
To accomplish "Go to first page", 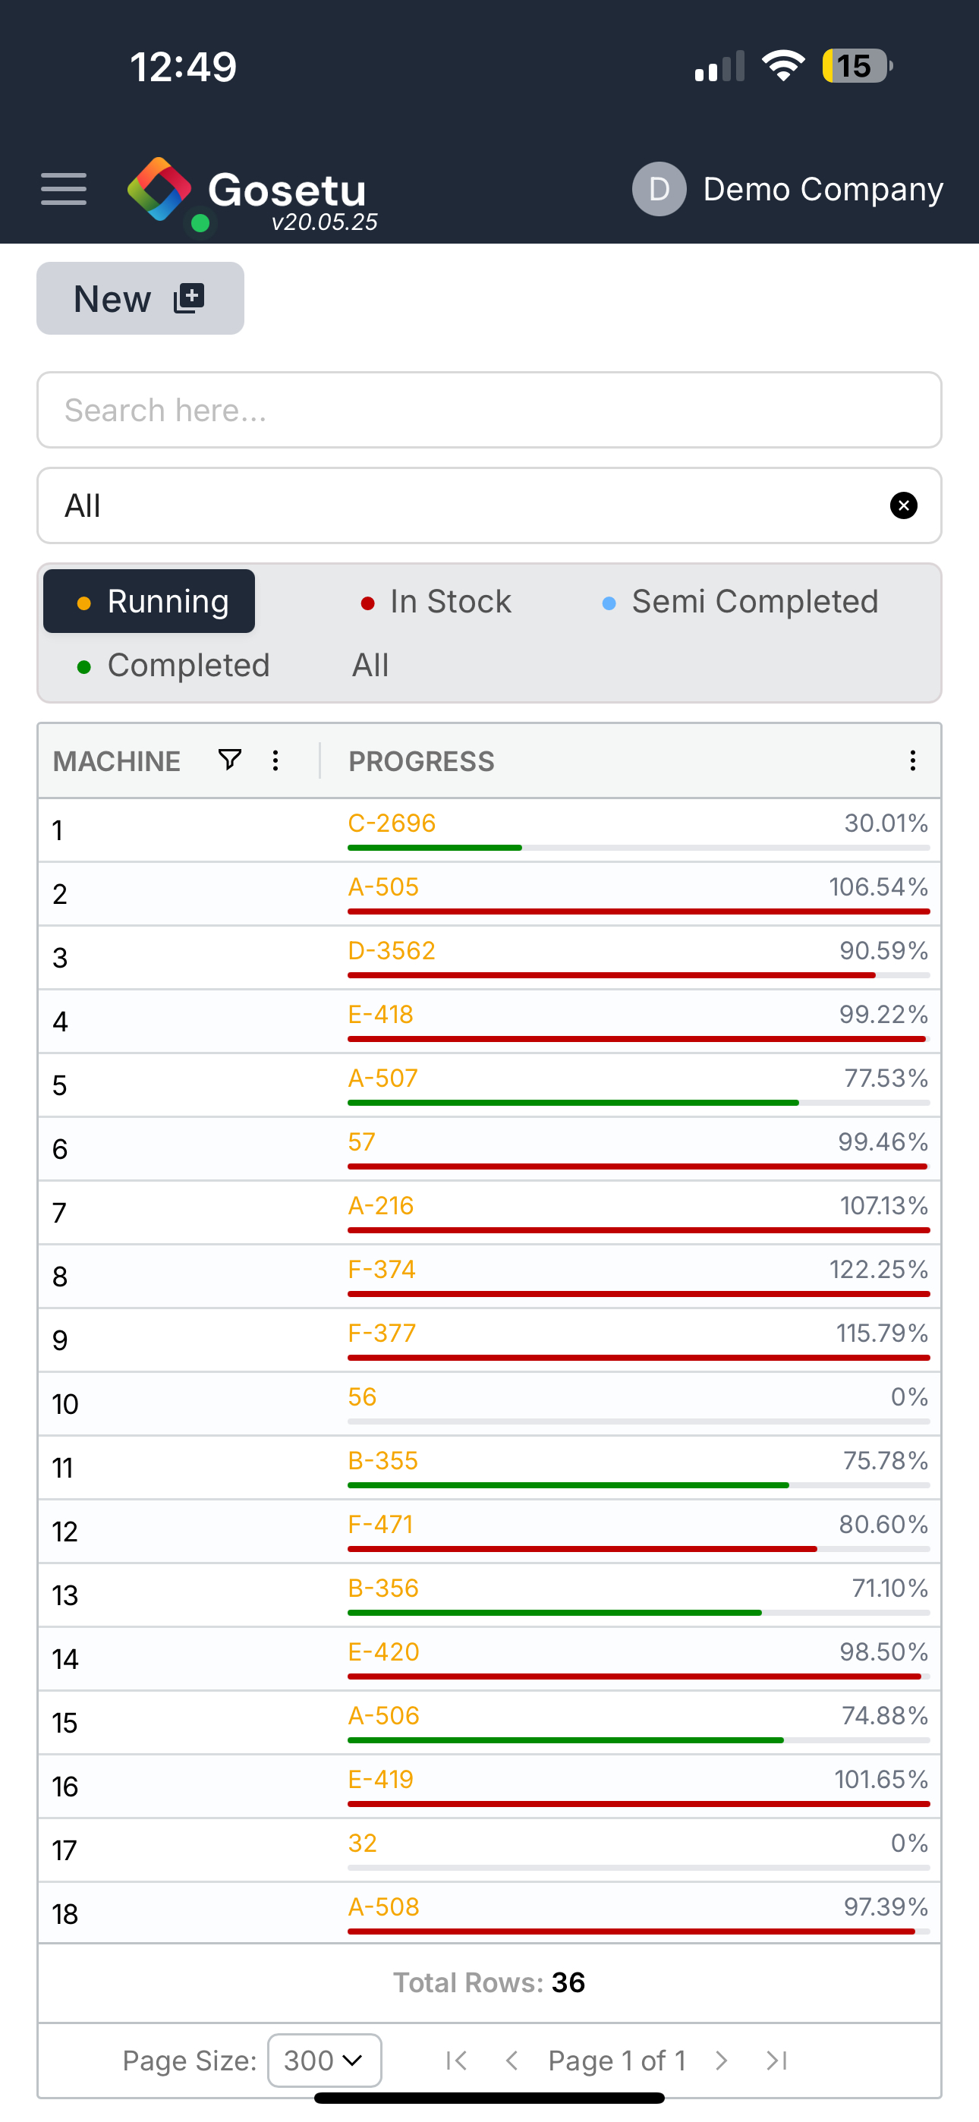I will click(455, 2061).
